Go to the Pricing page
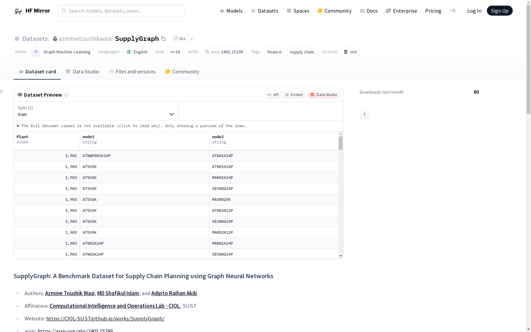Image resolution: width=531 pixels, height=332 pixels. pyautogui.click(x=433, y=11)
